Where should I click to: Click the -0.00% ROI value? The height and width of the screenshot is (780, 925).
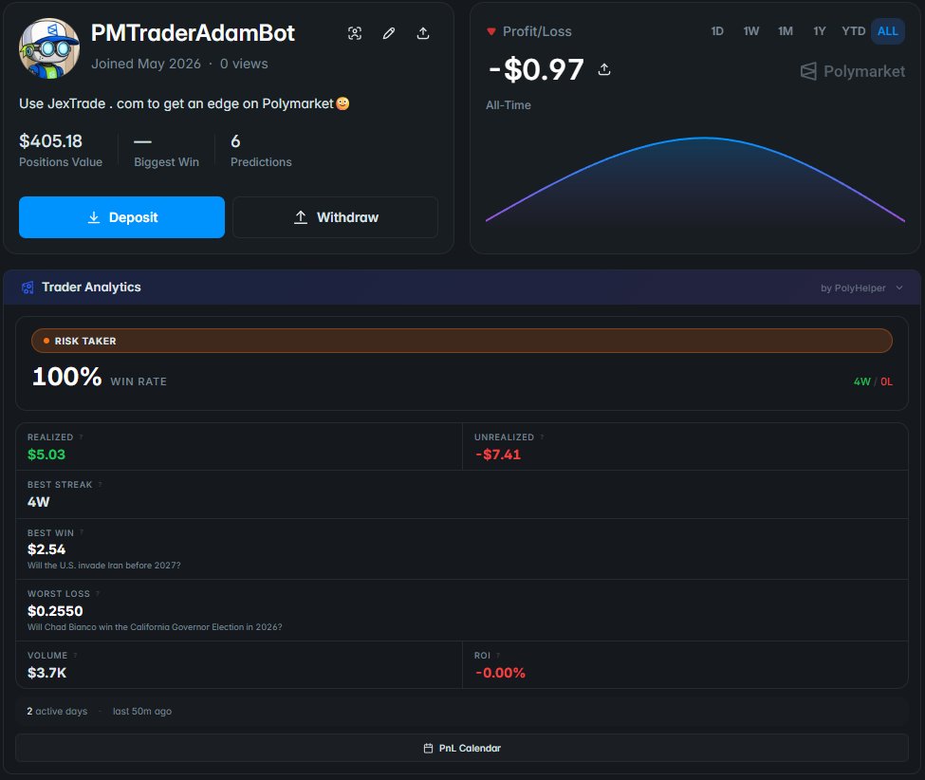coord(500,673)
